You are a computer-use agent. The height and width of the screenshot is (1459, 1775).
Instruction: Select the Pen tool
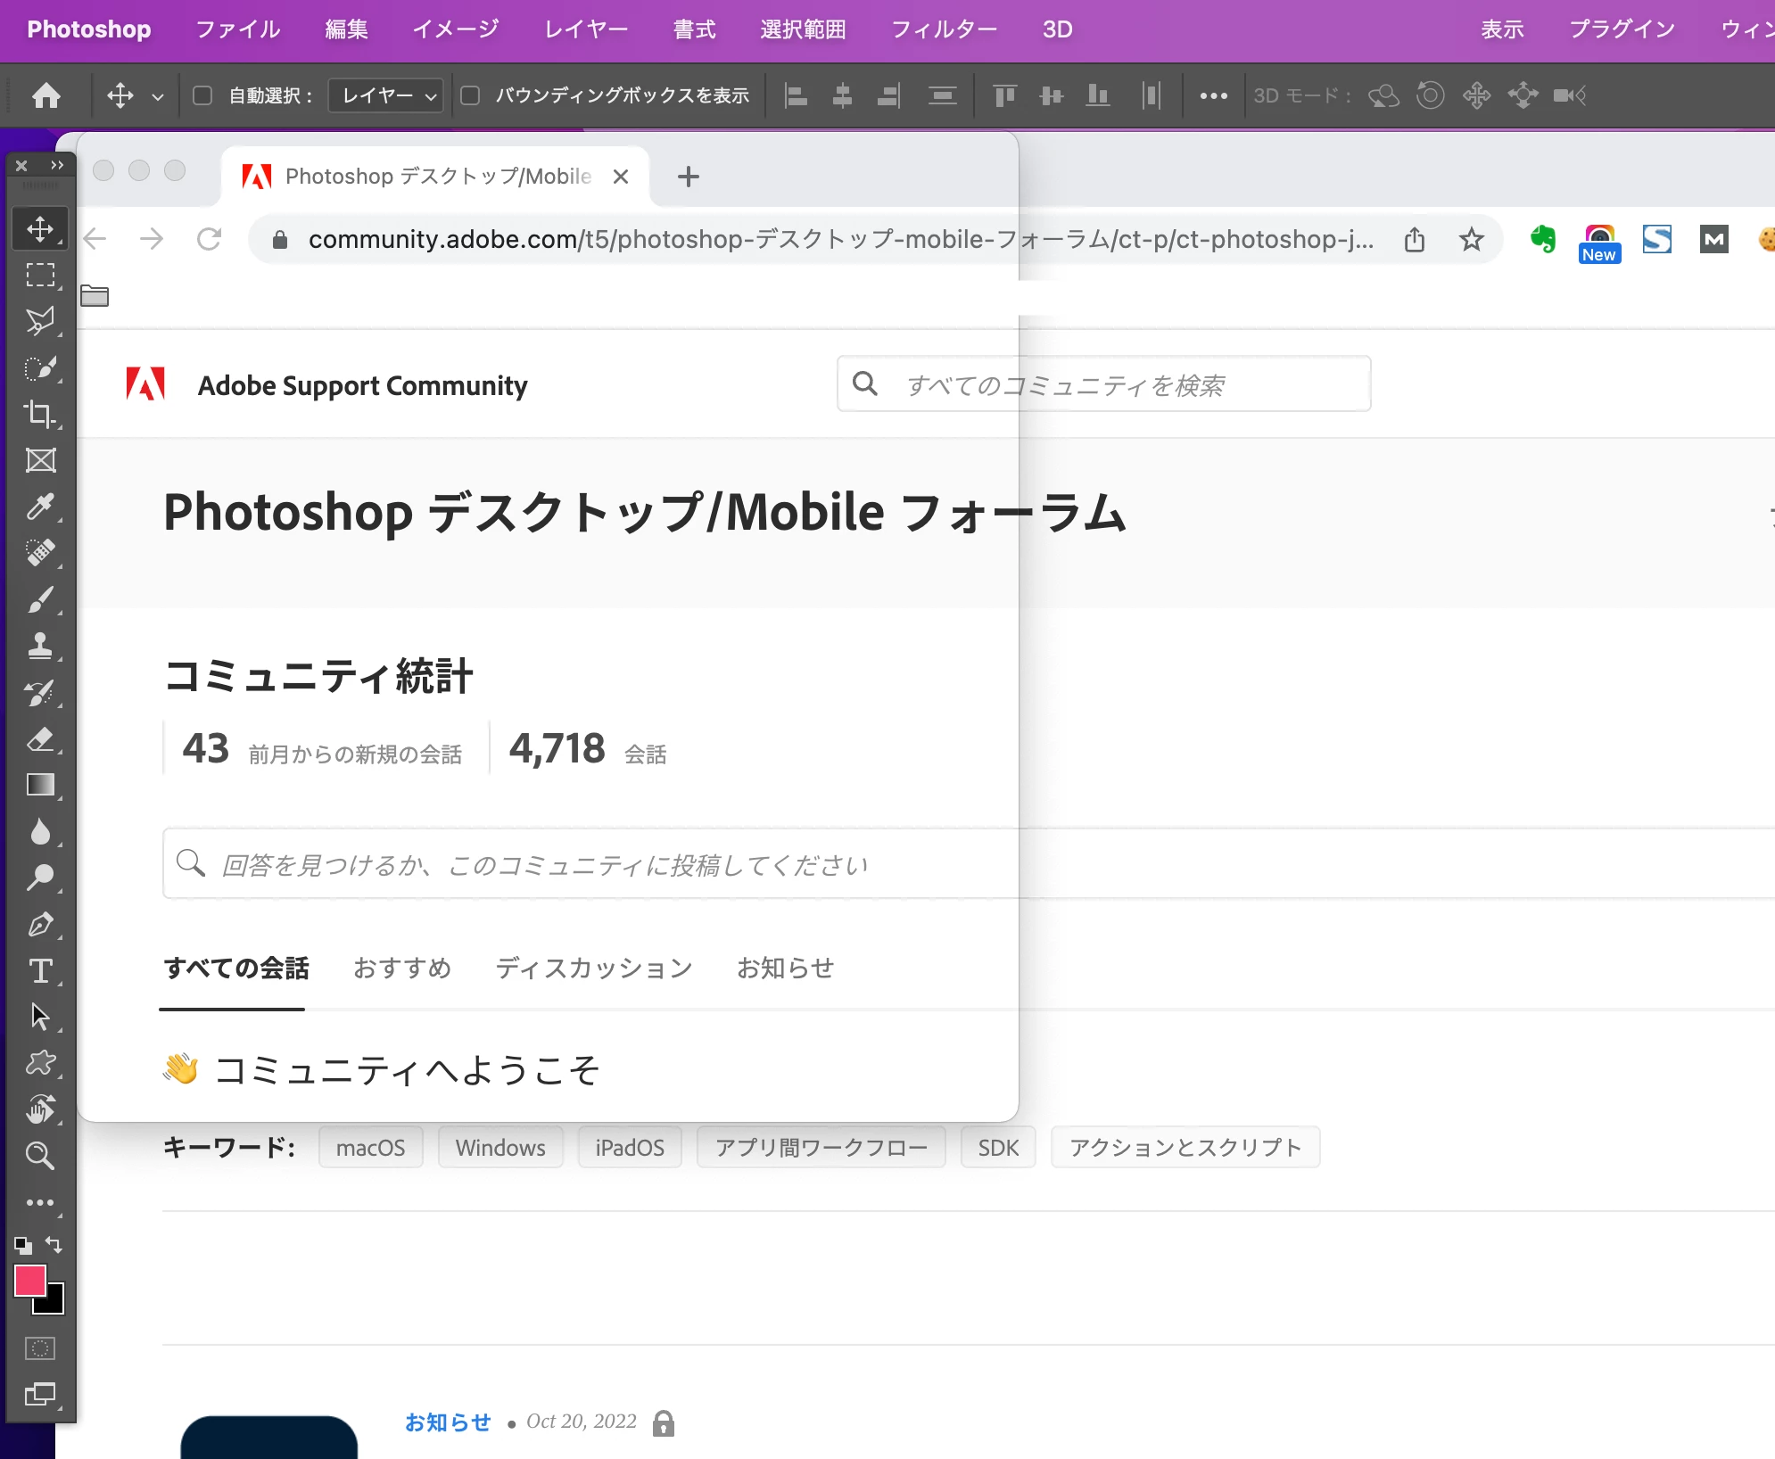click(39, 925)
